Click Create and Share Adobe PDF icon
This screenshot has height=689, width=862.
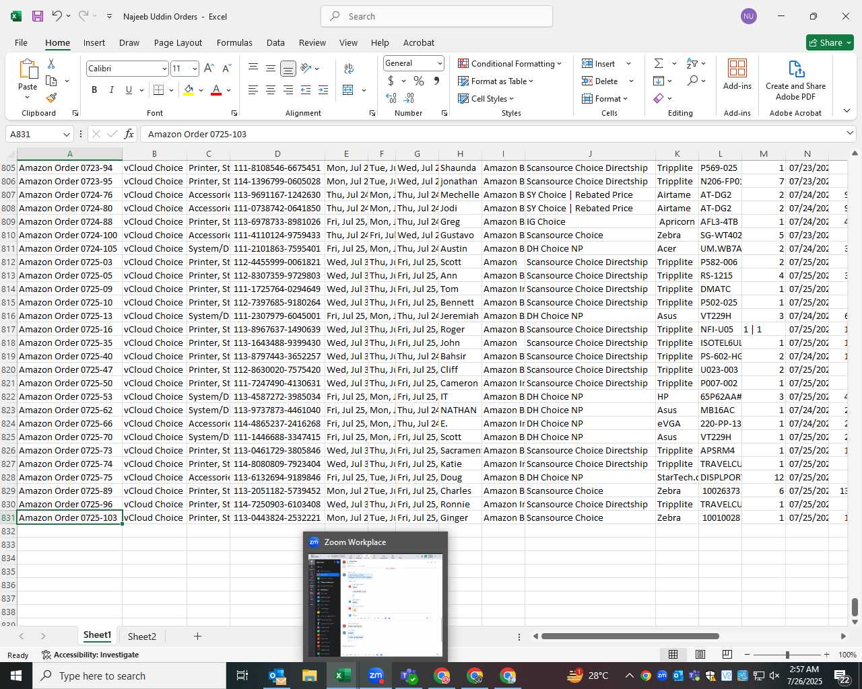796,69
